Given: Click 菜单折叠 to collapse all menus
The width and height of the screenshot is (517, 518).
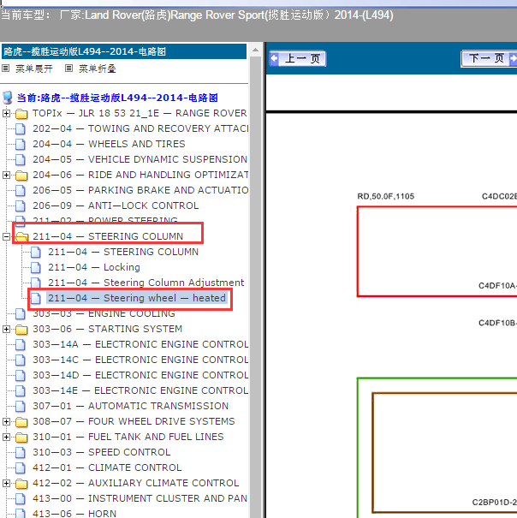Looking at the screenshot, I should coord(97,68).
